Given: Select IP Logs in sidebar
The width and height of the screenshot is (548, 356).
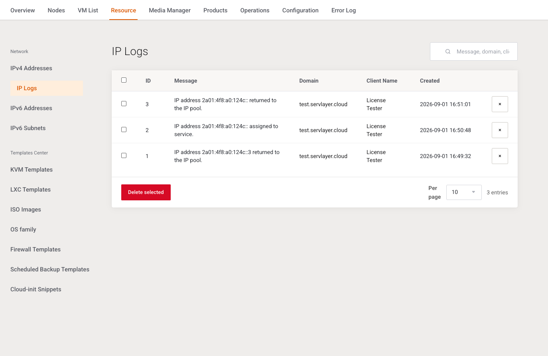Looking at the screenshot, I should pos(47,88).
